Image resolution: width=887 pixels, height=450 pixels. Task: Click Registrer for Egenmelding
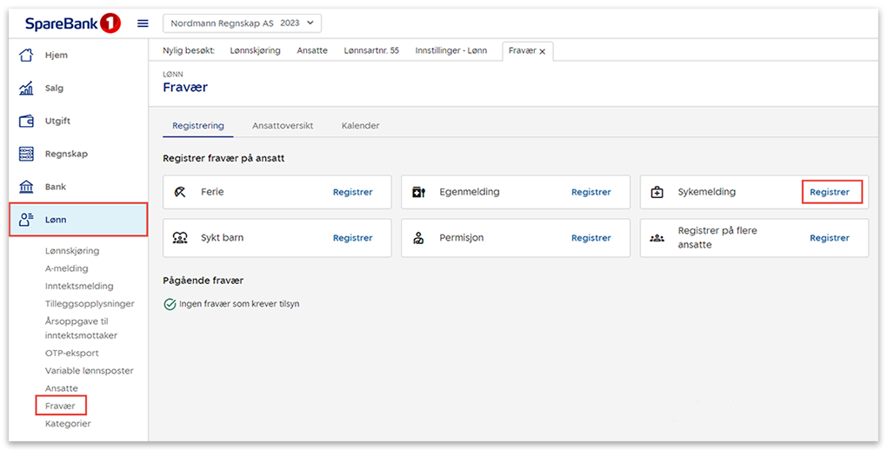click(x=590, y=192)
